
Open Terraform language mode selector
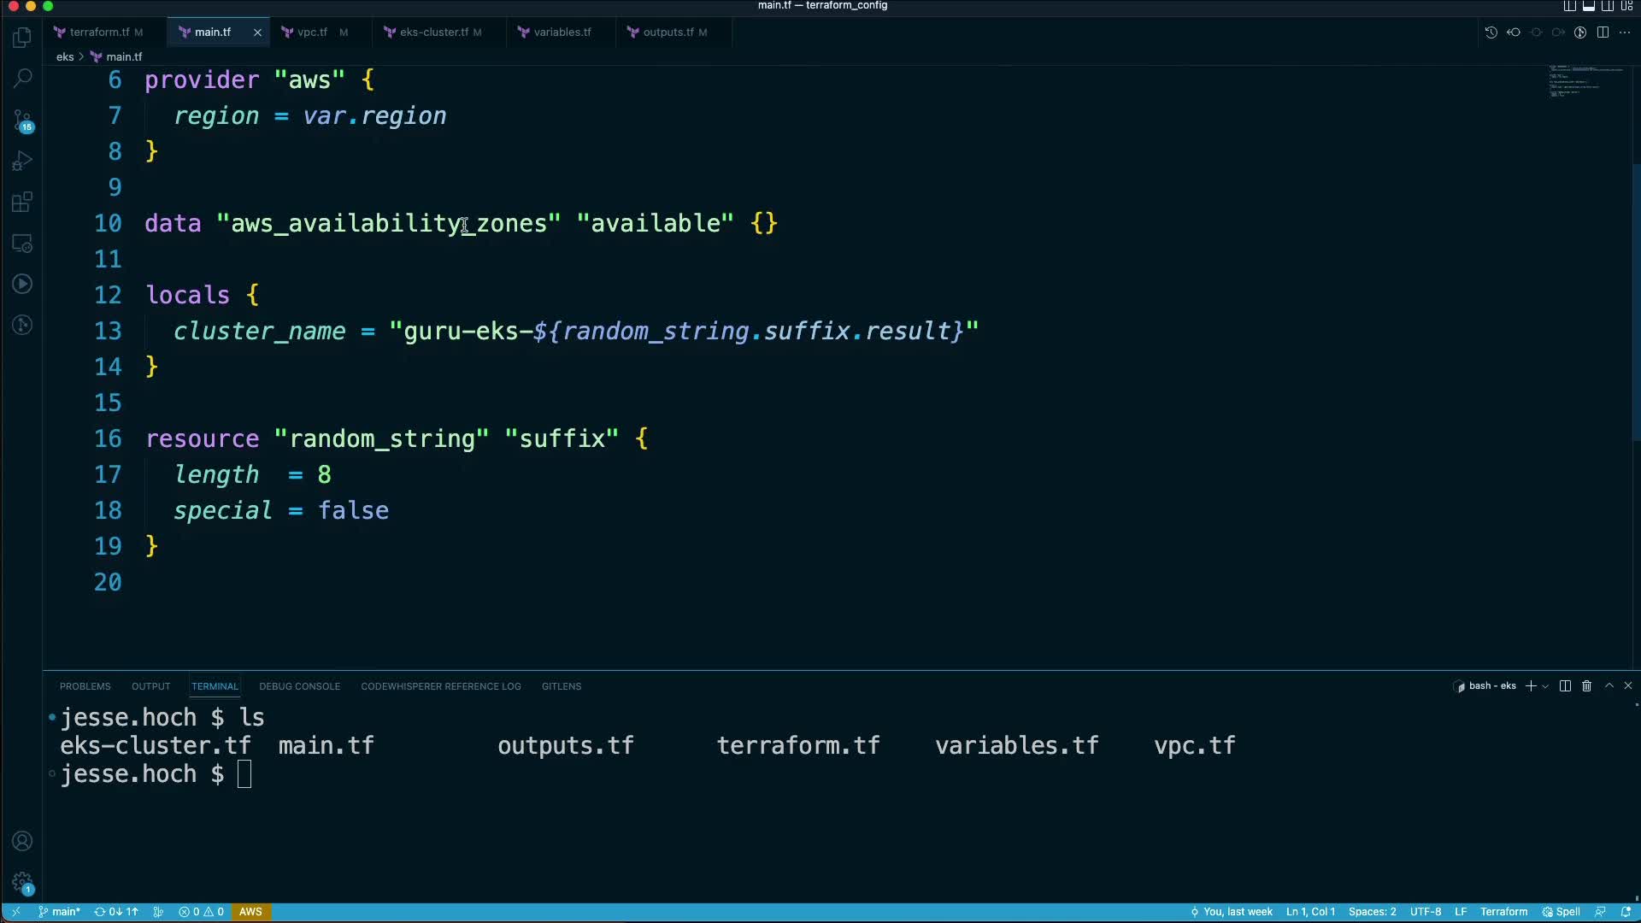(x=1503, y=912)
